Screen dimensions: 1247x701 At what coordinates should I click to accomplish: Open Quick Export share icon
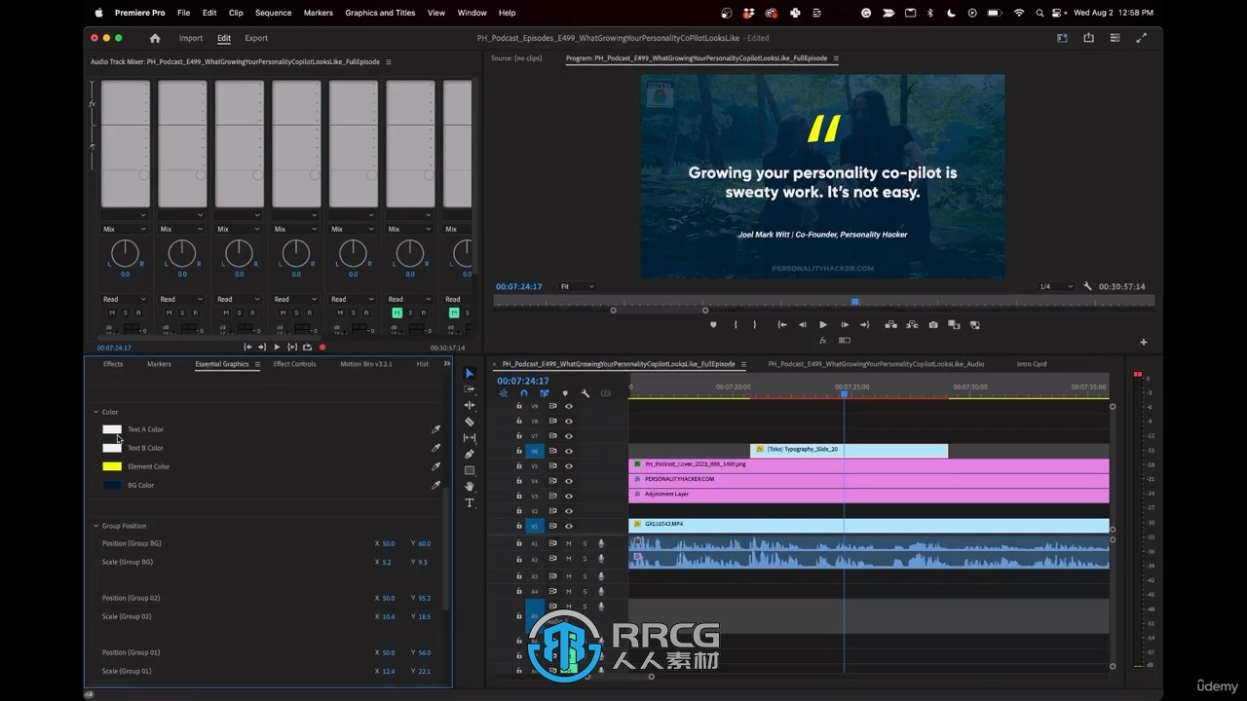(x=1088, y=38)
